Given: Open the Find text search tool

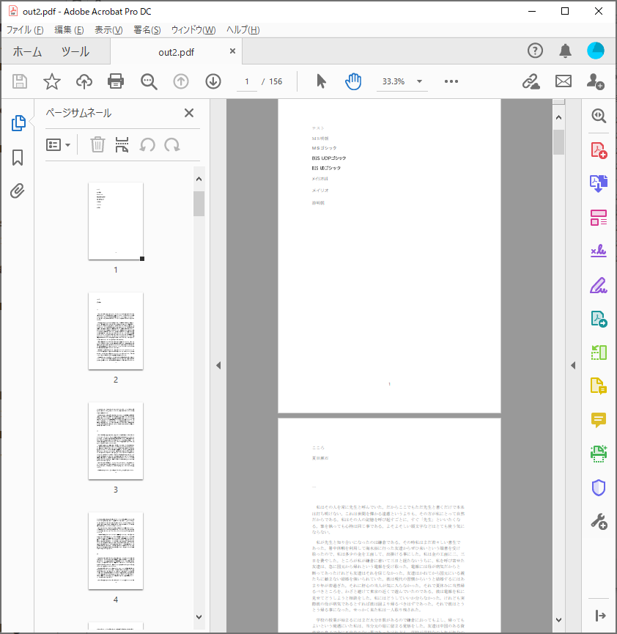Looking at the screenshot, I should tap(149, 81).
